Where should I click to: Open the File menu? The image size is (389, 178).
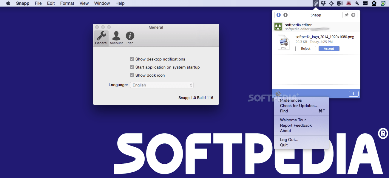coord(38,3)
